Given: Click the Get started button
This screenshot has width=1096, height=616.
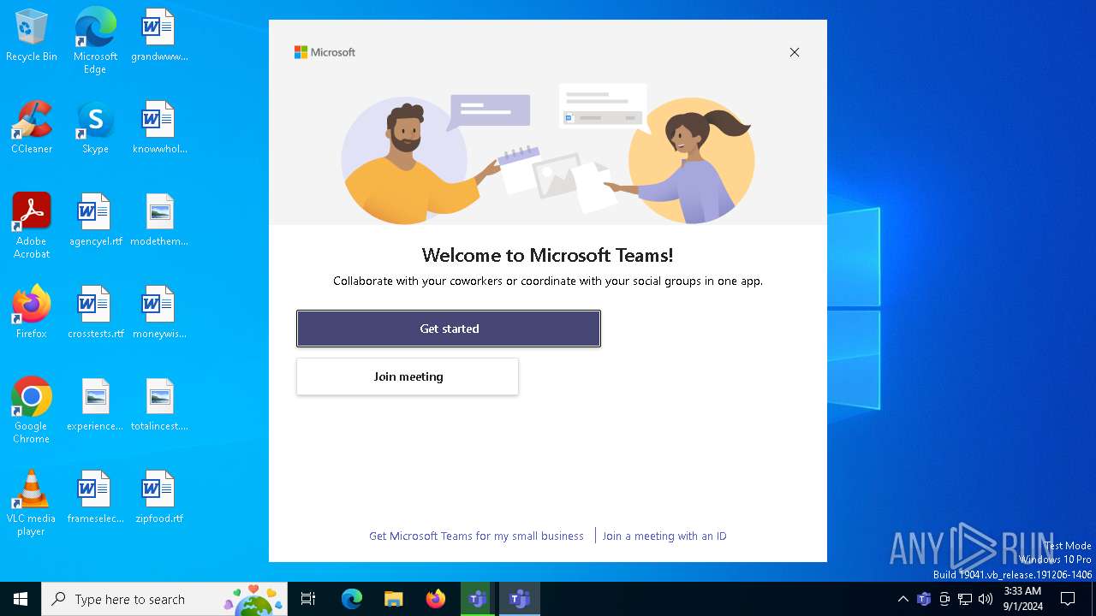Looking at the screenshot, I should [449, 329].
